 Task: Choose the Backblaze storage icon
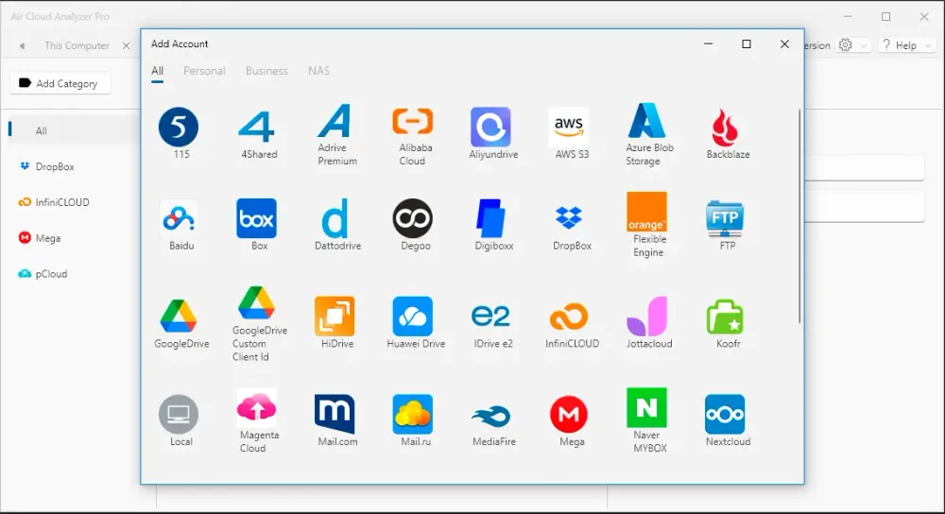pos(728,127)
